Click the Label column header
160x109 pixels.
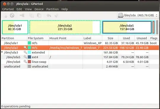[x=92, y=38]
